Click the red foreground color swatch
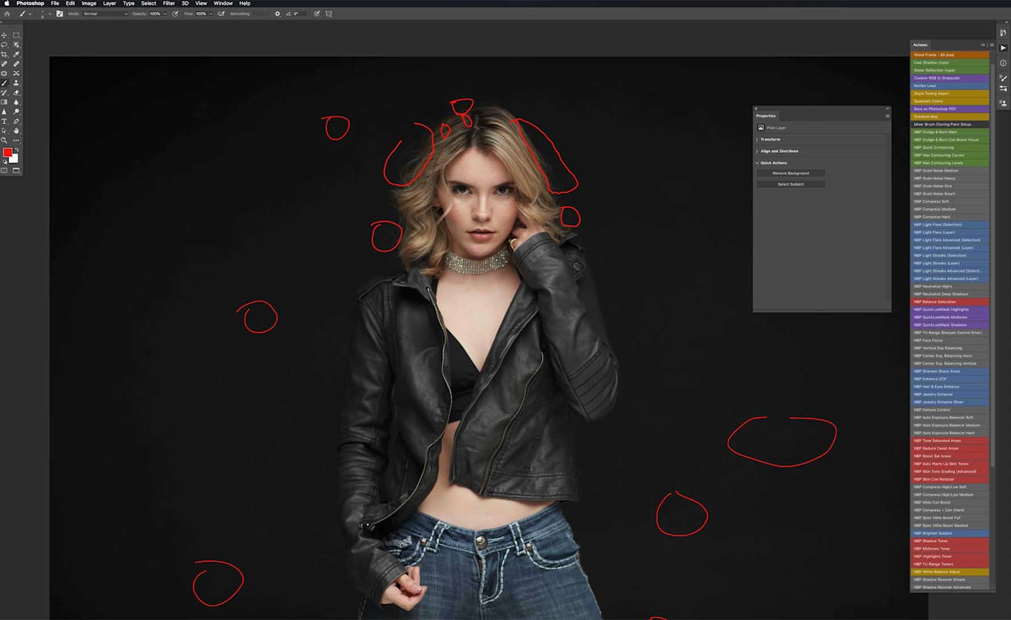 coord(7,153)
